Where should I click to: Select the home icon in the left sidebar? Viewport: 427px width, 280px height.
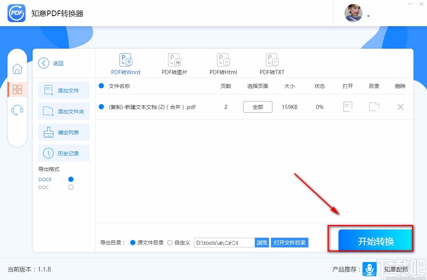pos(17,69)
